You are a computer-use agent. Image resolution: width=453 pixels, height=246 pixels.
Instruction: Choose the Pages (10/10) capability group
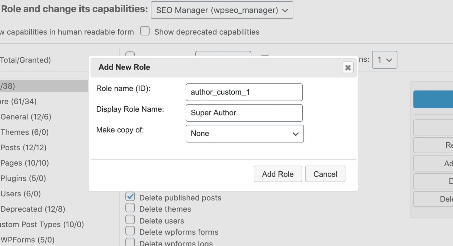(25, 163)
